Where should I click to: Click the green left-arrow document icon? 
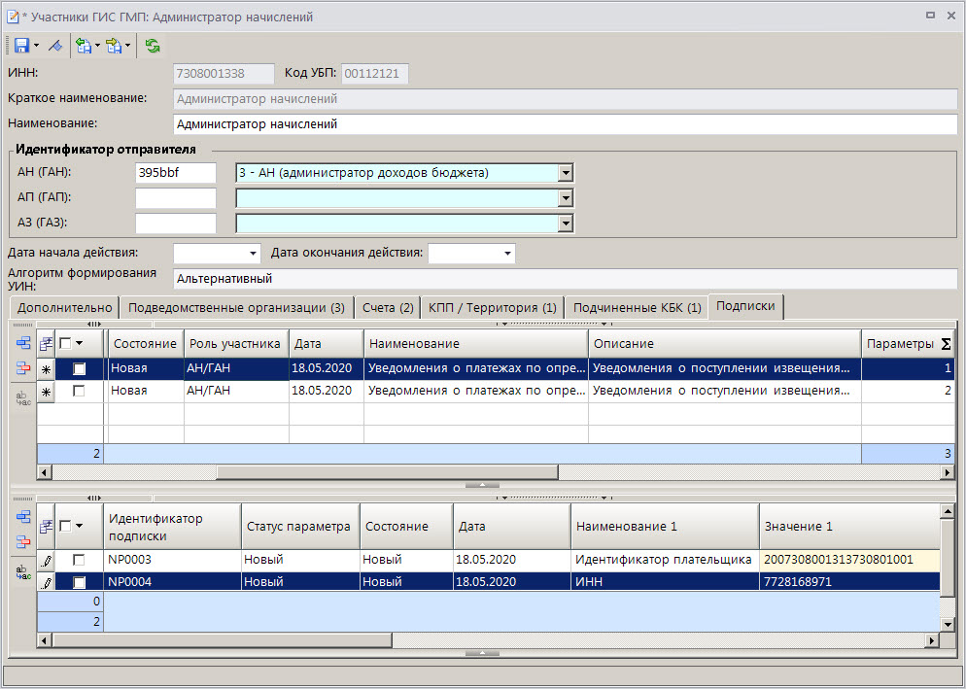click(x=84, y=46)
